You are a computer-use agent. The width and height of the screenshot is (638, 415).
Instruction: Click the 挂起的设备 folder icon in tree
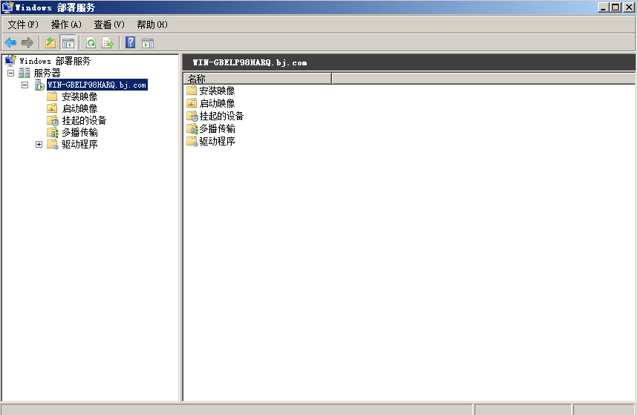(x=53, y=120)
